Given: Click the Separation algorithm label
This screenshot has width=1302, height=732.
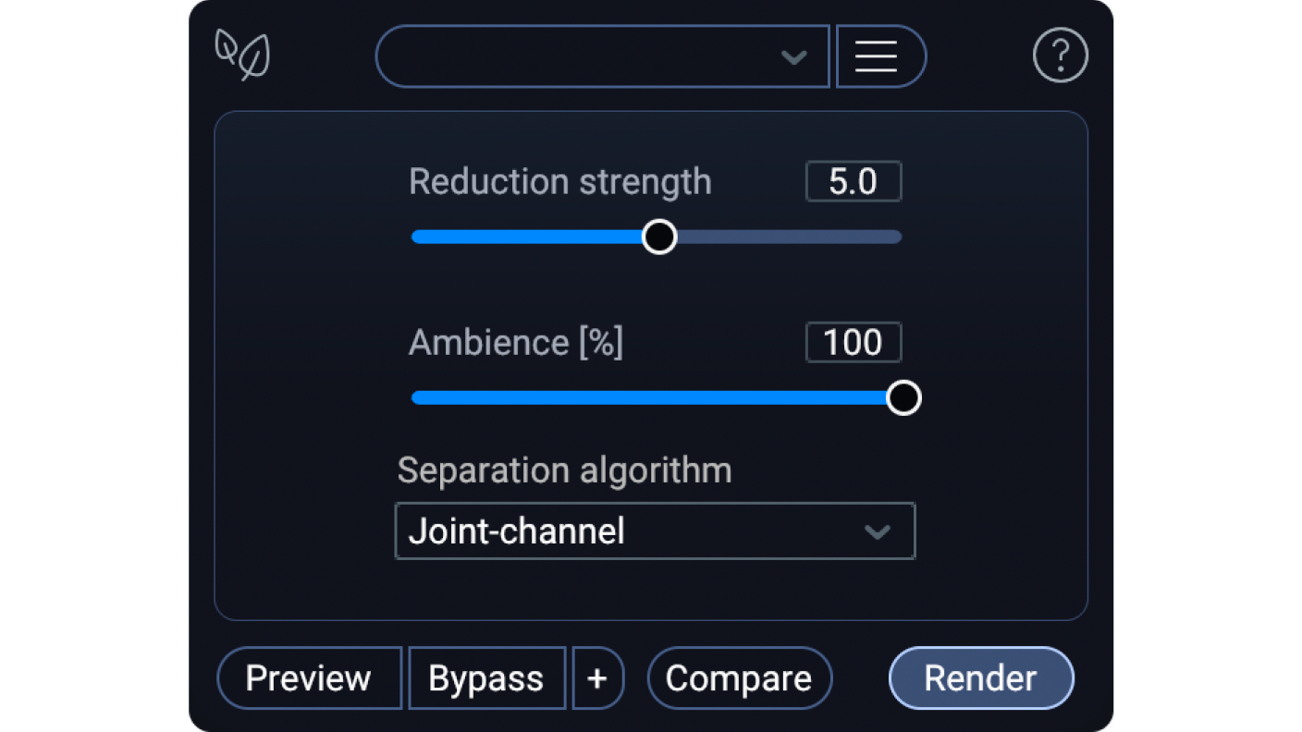Looking at the screenshot, I should point(564,470).
